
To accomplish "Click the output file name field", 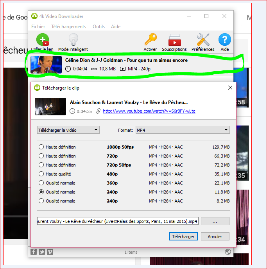I will pos(118,221).
